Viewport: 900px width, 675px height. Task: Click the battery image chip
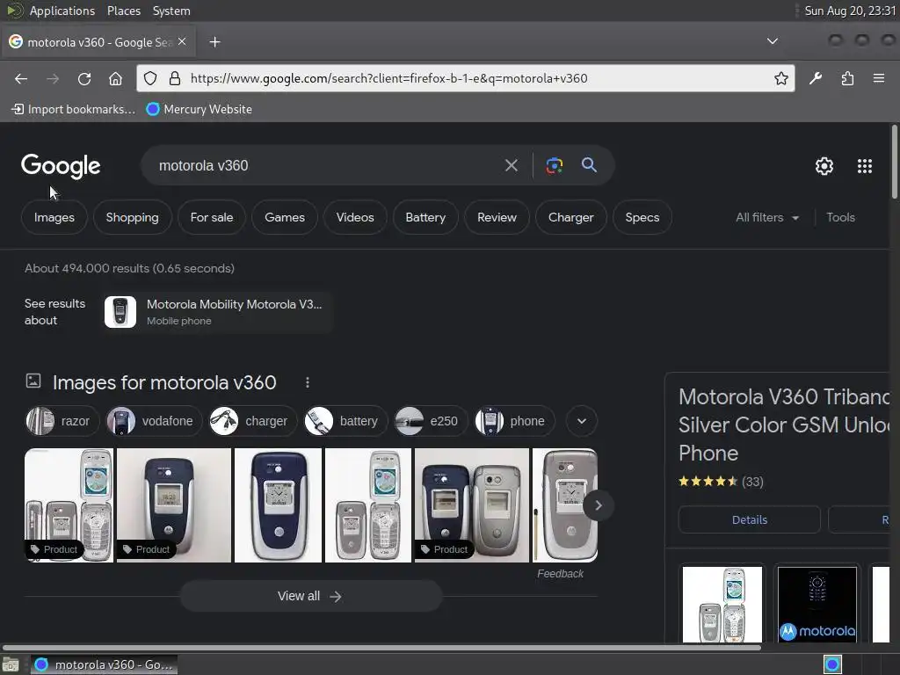(x=345, y=421)
